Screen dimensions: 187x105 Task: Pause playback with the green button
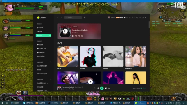click(102, 88)
